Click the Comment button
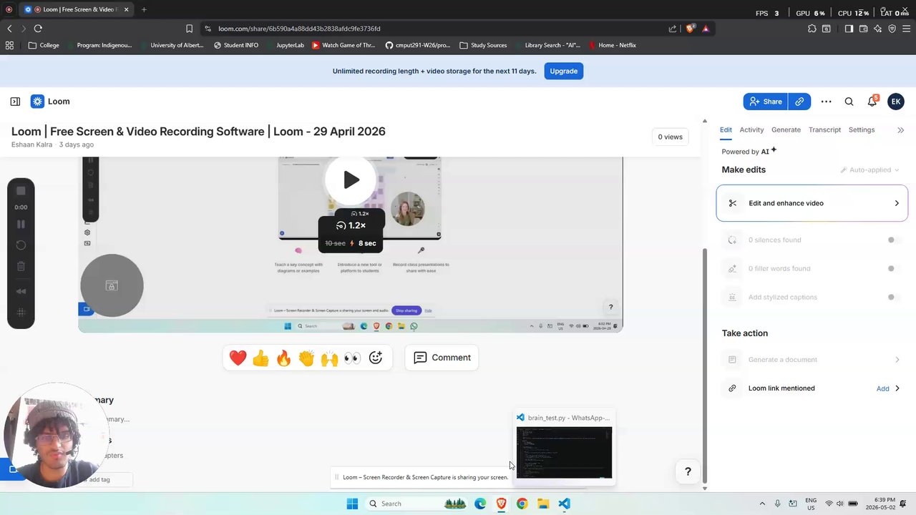This screenshot has height=515, width=916. click(x=442, y=358)
